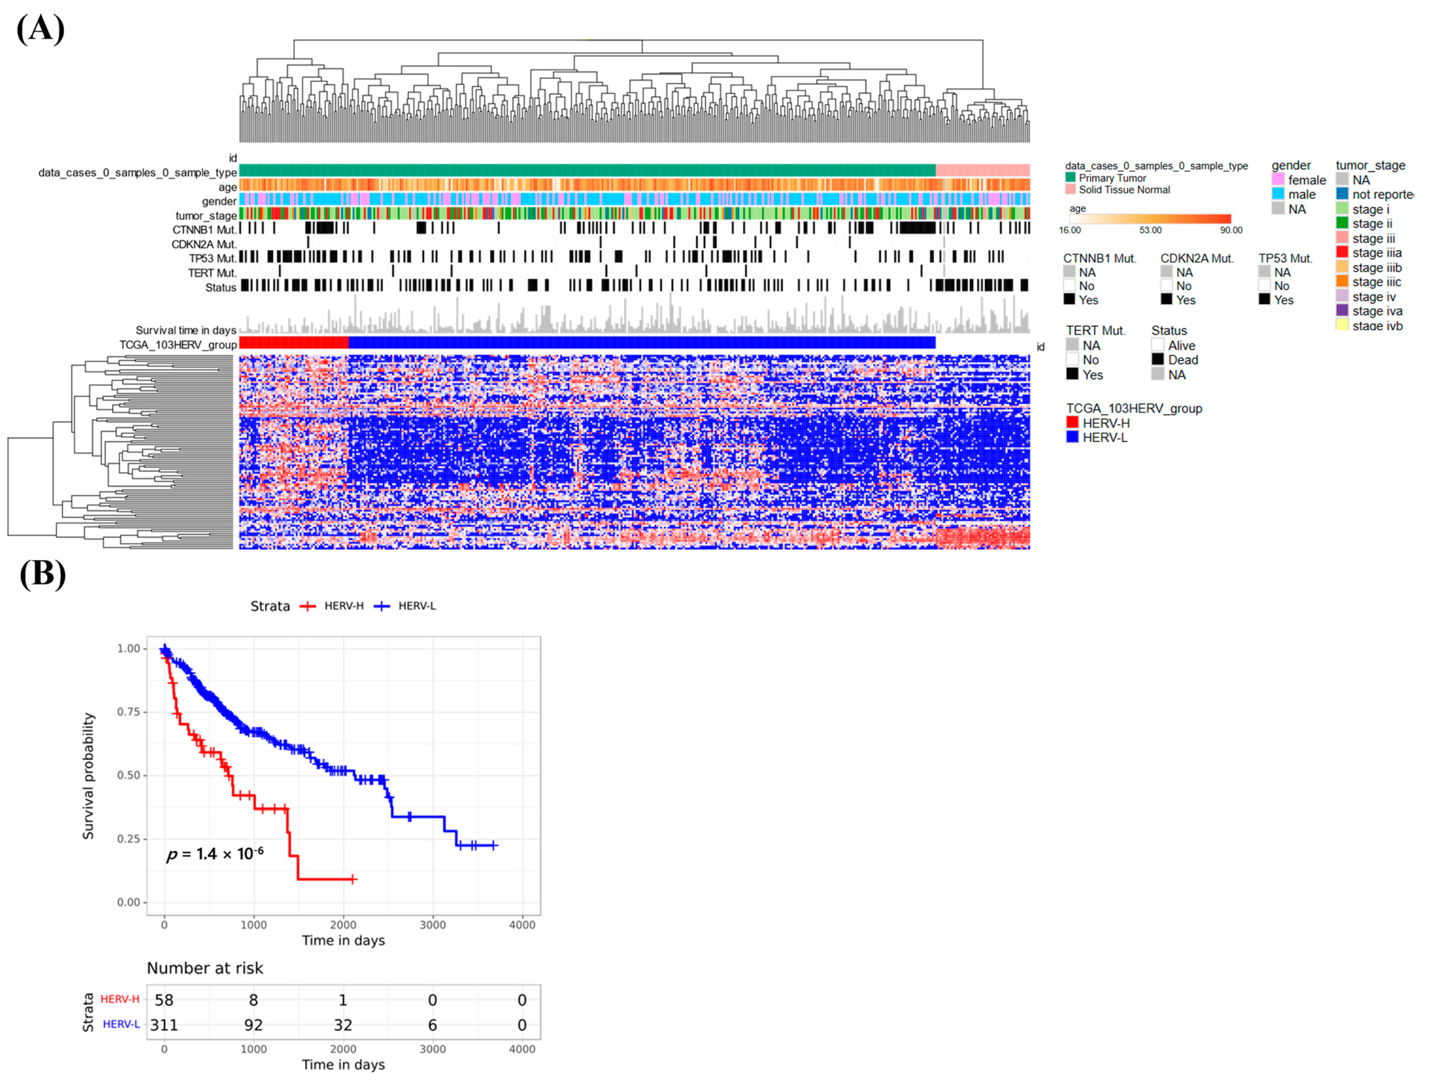Click the p-value annotation on survival plot

point(214,854)
